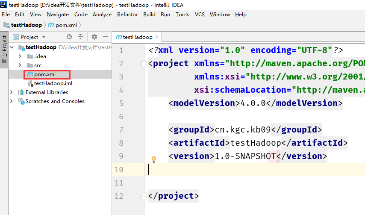Click the locate/scroll from source icon
365x215 pixels.
tap(69, 37)
